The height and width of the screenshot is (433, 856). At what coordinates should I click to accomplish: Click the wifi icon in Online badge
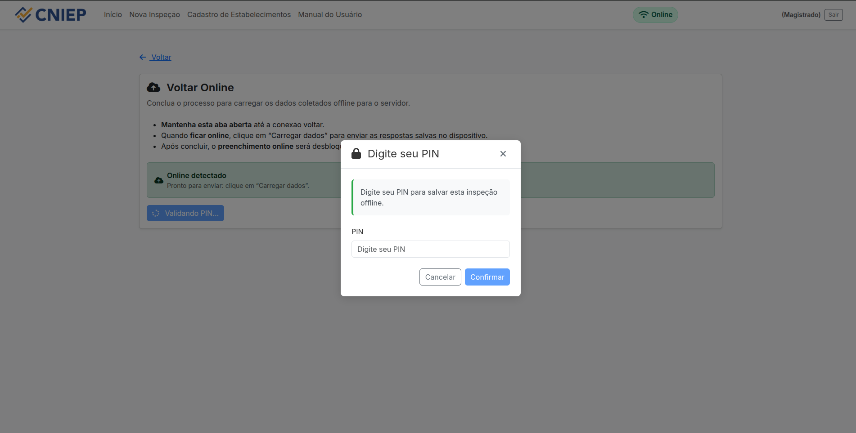[x=644, y=15]
